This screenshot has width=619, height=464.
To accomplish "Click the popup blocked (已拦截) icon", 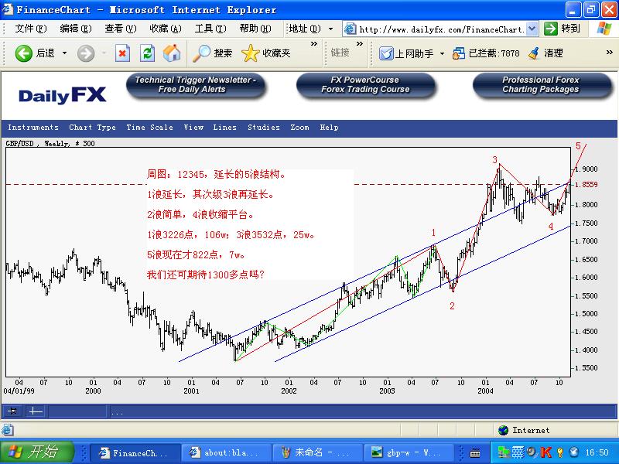I will pos(459,53).
